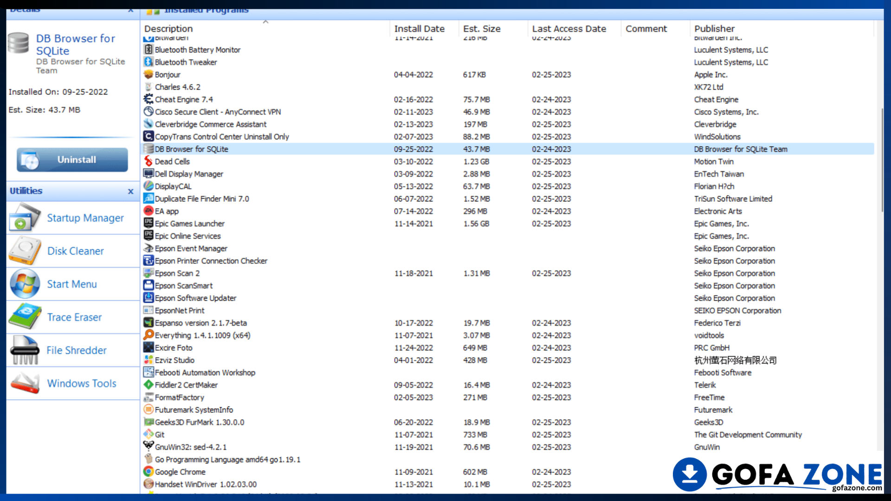Click the Disk Cleaner hard drive icon

25,251
